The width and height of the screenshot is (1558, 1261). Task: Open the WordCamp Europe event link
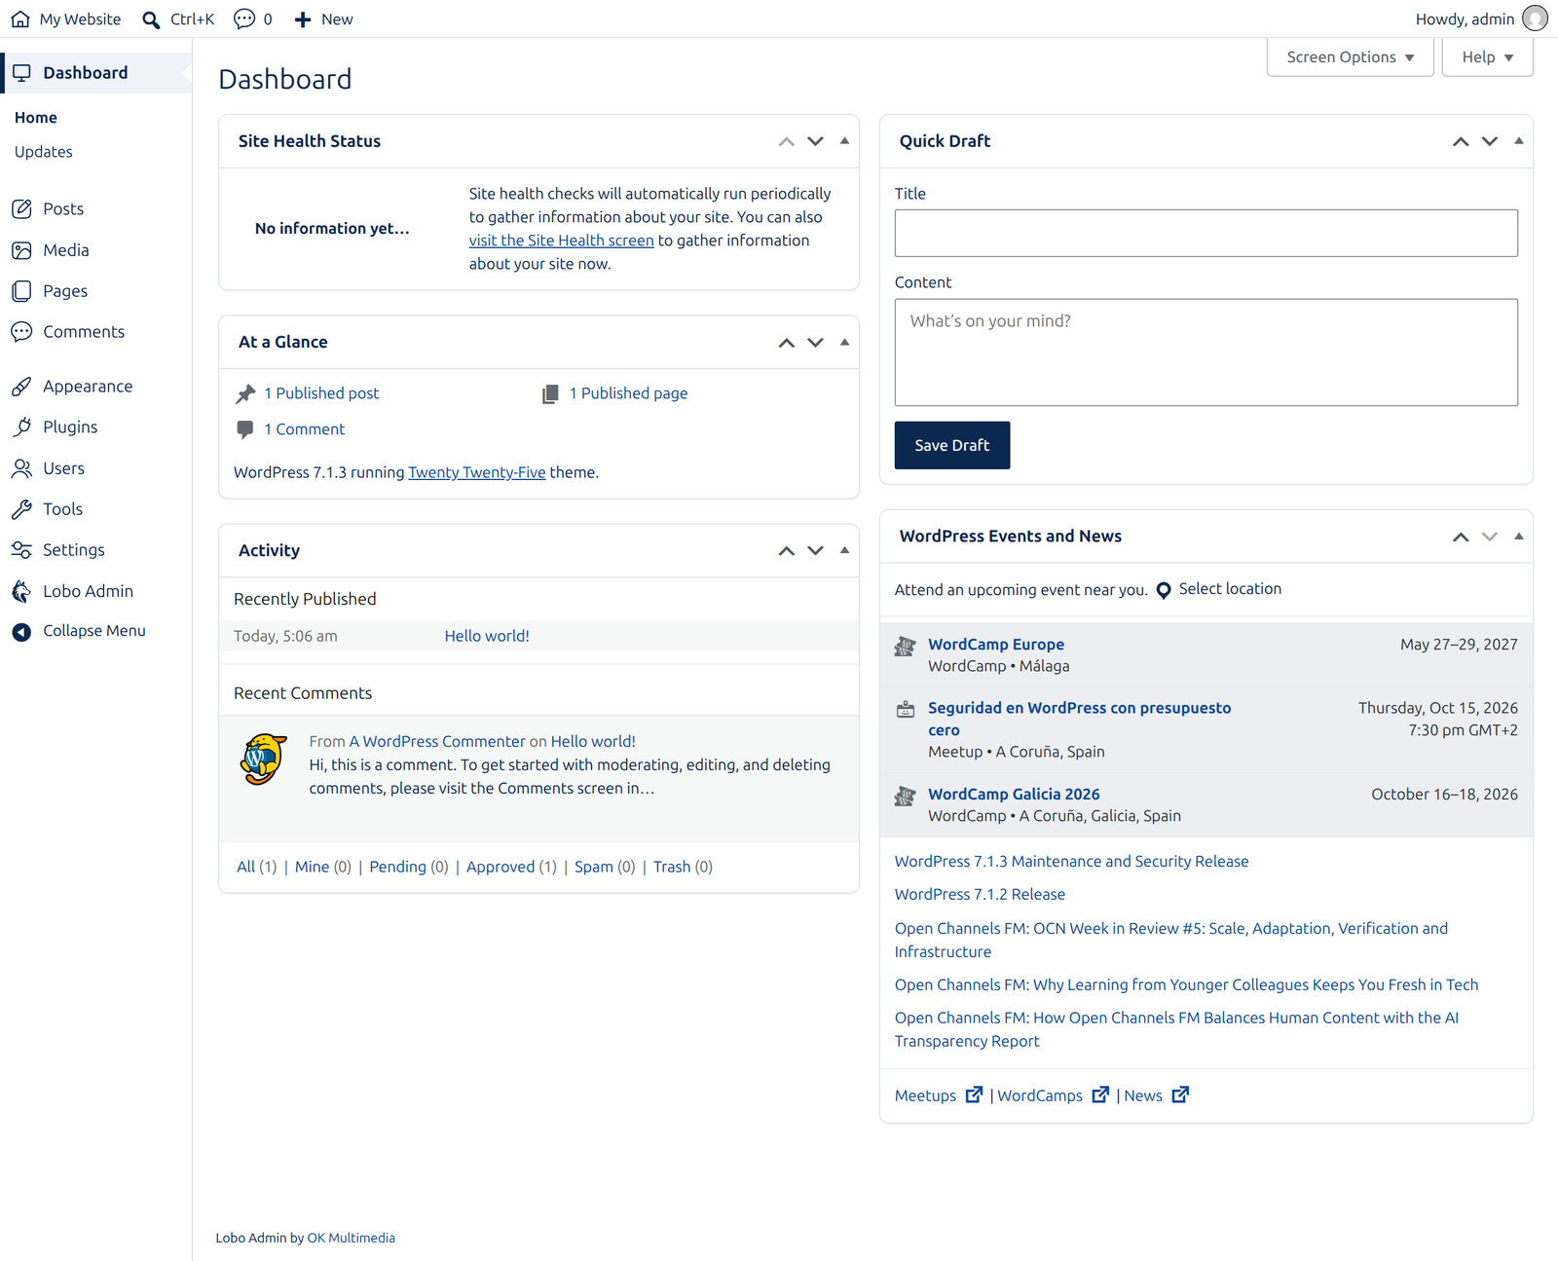(x=996, y=645)
